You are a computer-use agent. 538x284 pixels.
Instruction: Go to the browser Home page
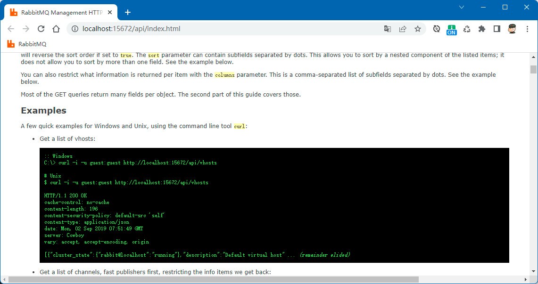coord(56,29)
